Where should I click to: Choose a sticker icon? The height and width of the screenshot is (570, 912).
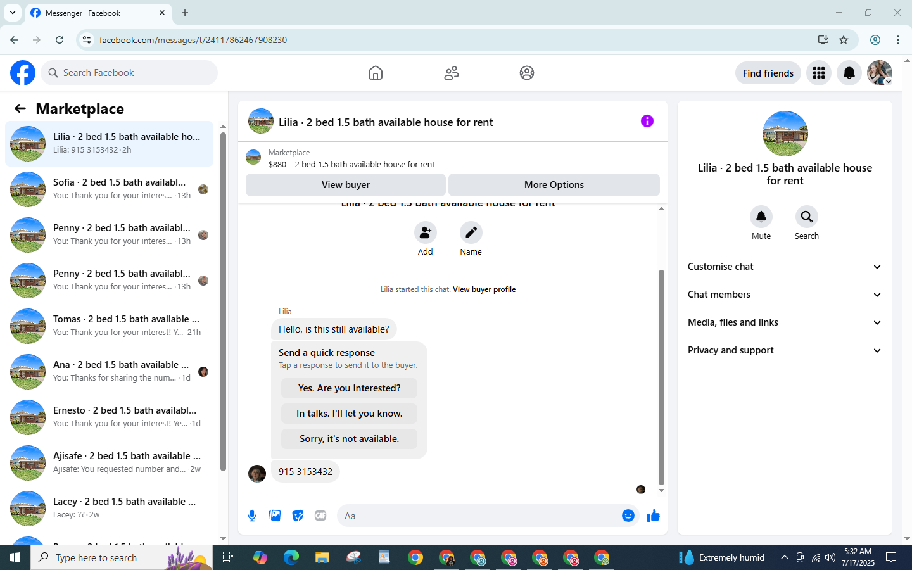(x=298, y=516)
